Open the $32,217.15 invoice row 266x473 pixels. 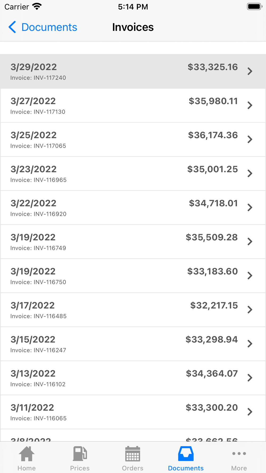click(x=133, y=310)
